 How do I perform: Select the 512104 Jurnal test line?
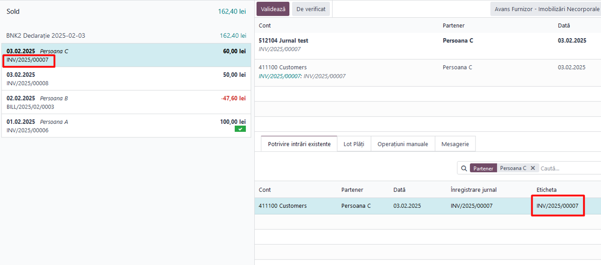click(428, 45)
